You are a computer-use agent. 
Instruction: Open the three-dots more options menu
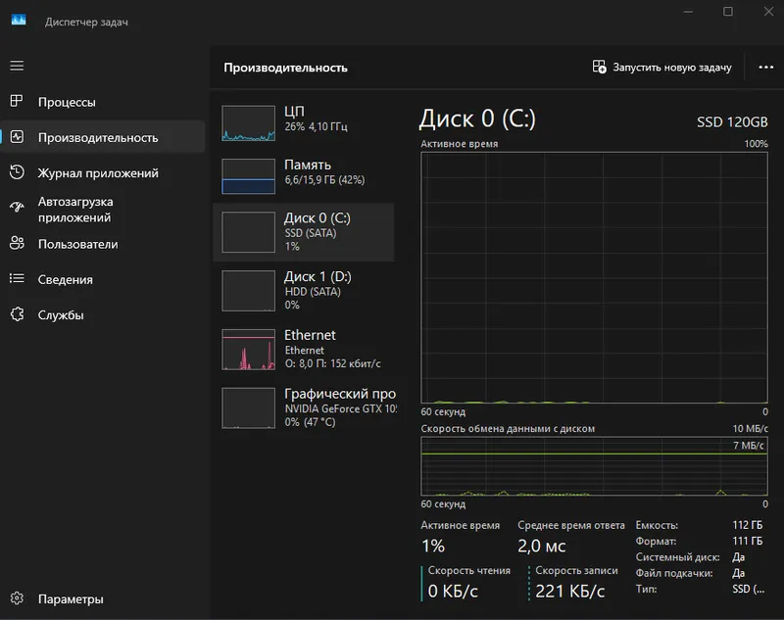[765, 67]
